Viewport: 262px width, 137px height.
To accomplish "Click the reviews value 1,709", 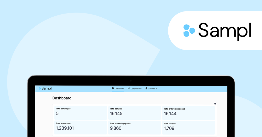I will click(169, 128).
